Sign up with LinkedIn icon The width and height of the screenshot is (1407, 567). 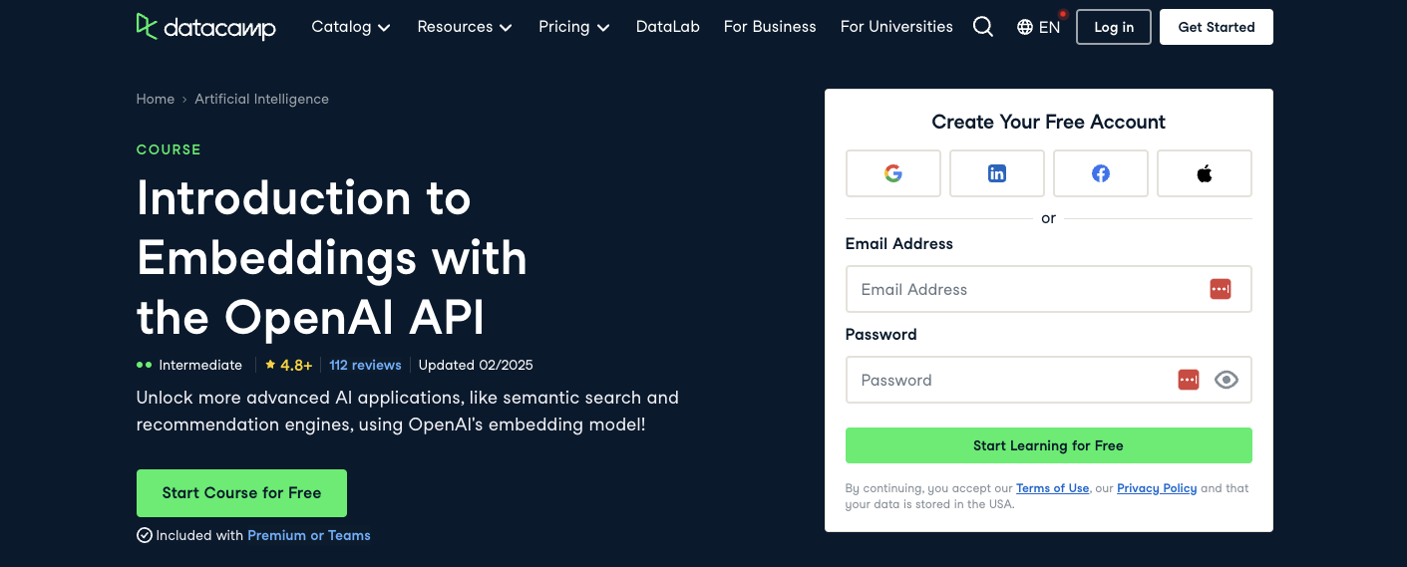tap(997, 173)
